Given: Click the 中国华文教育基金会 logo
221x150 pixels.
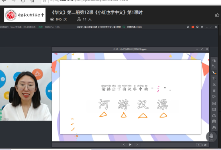Looking at the screenshot, I should 25,15.
